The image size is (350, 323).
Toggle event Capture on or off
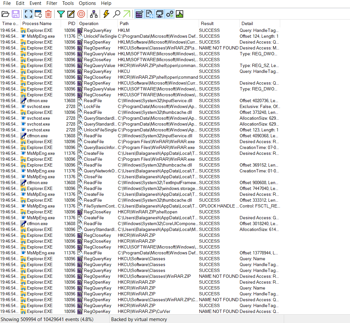[28, 14]
